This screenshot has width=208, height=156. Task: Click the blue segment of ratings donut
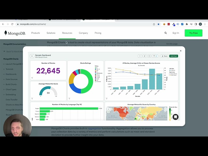(74, 88)
